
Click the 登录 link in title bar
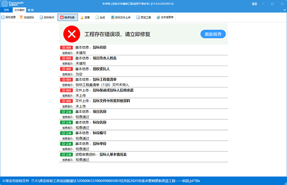click(255, 3)
